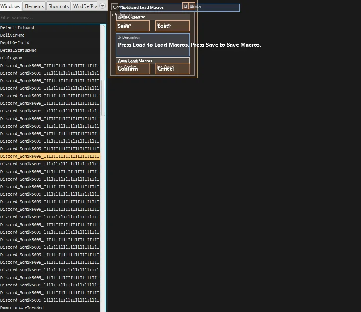This screenshot has width=361, height=312.
Task: Open DetailStatusWnd in the window list
Action: pos(50,51)
